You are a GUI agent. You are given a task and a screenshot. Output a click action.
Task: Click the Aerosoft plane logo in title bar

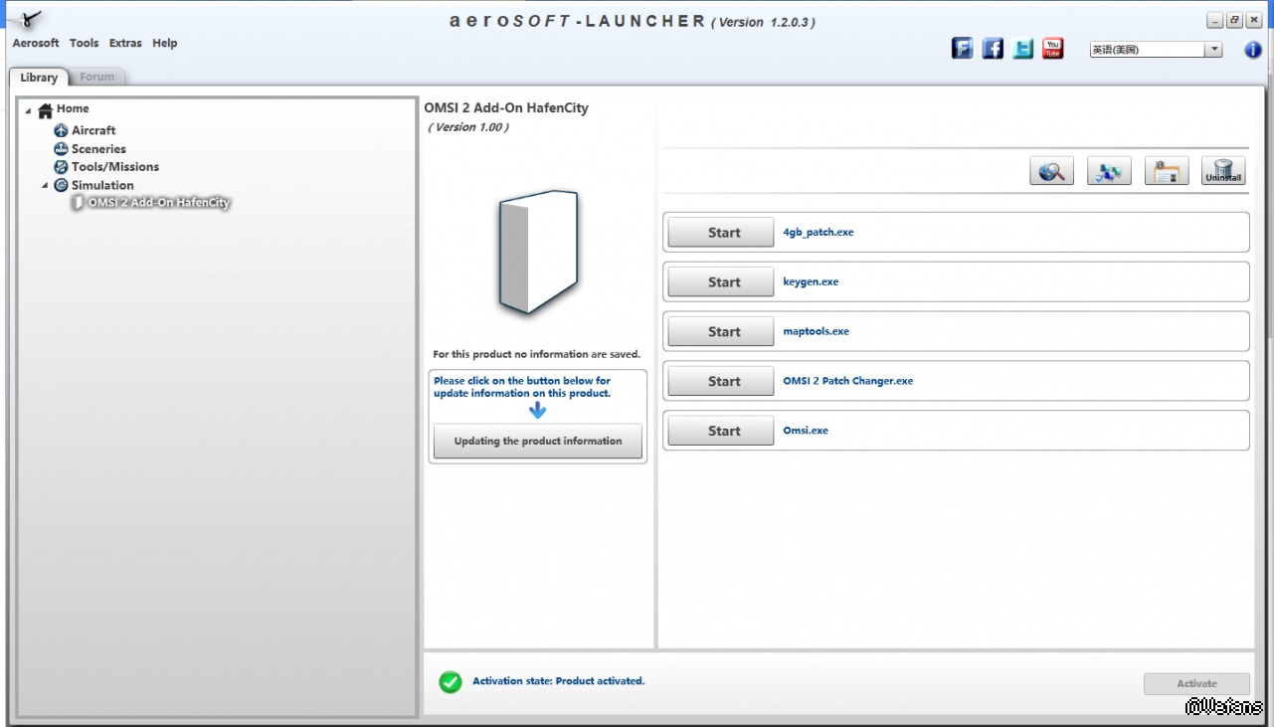point(29,20)
